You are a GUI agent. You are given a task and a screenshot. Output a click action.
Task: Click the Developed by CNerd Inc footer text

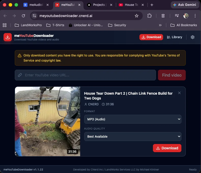[x=116, y=169]
